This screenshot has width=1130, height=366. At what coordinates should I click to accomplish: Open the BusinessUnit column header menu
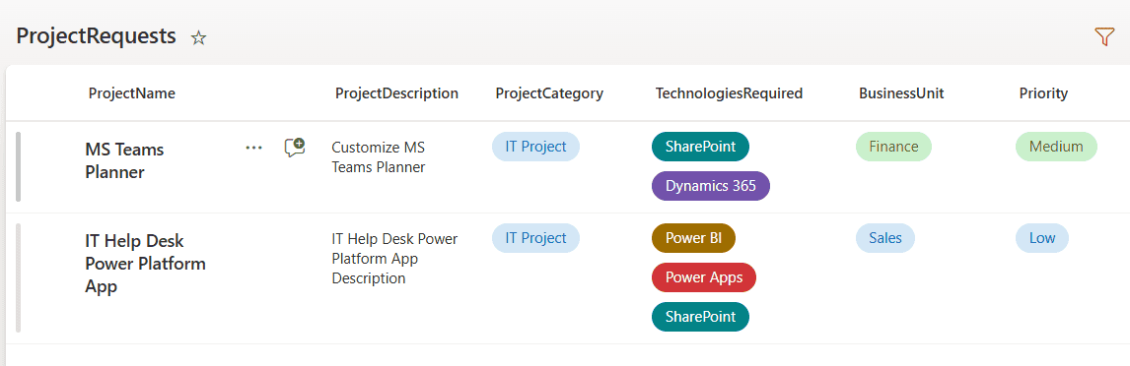point(901,92)
